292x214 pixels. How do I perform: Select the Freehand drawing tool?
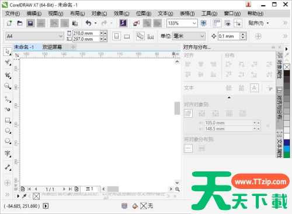8,99
